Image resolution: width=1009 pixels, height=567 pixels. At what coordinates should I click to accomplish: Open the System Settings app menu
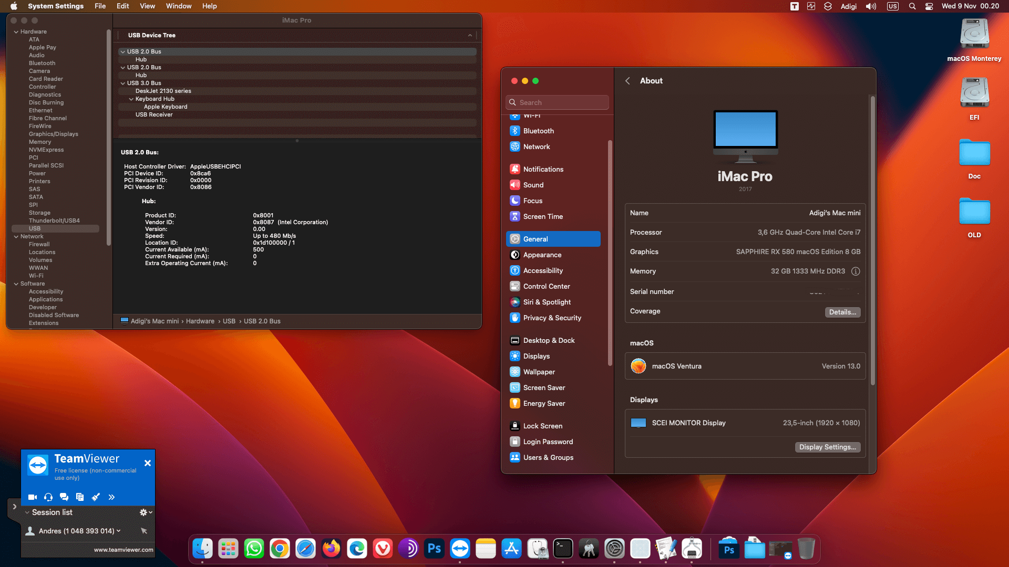[x=56, y=6]
